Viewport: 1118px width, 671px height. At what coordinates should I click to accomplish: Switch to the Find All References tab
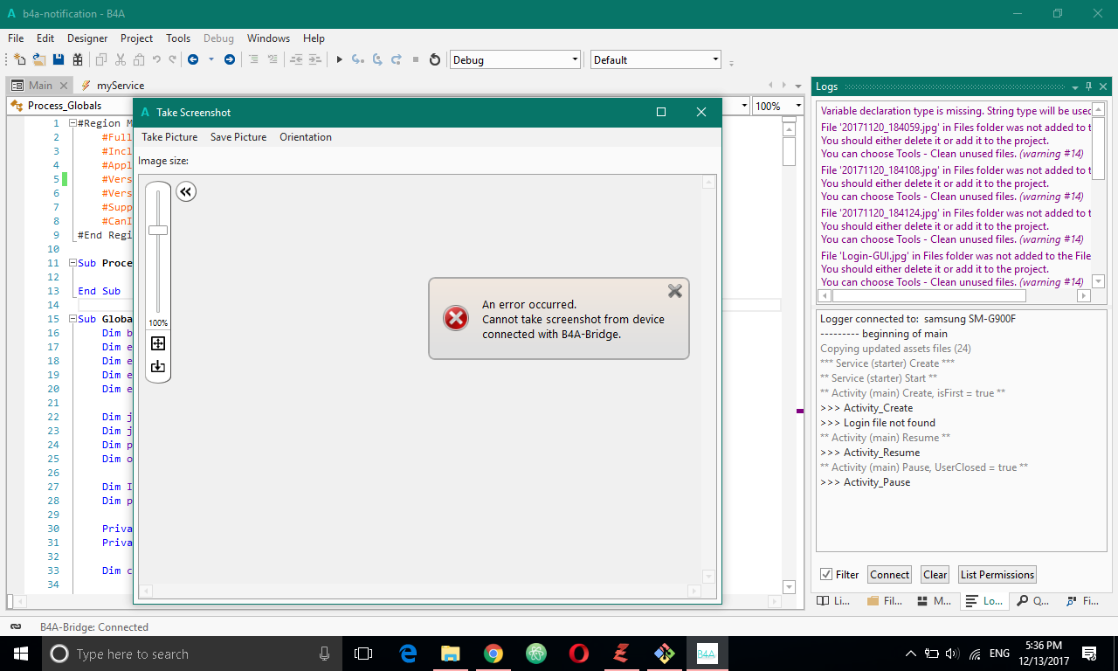tap(1083, 601)
